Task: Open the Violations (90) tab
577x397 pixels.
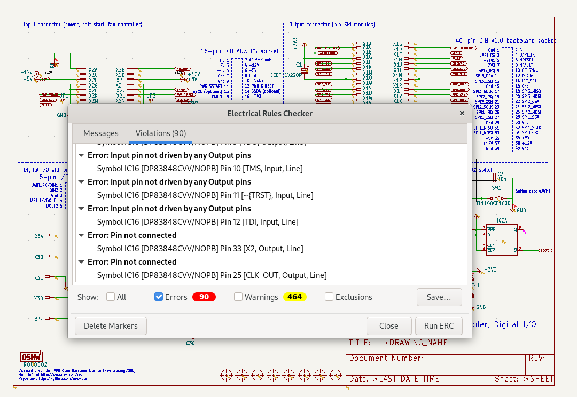Action: click(x=161, y=133)
